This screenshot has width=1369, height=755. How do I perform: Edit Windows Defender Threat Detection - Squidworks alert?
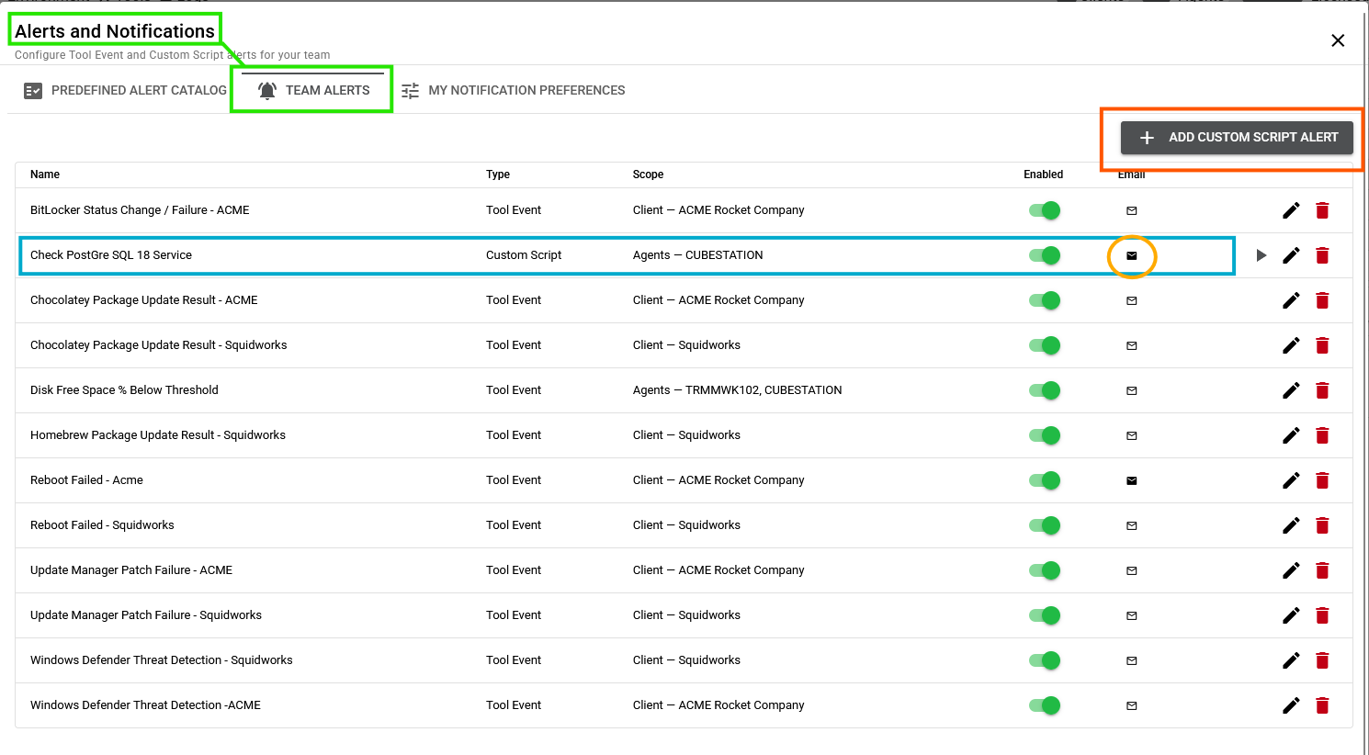tap(1291, 660)
